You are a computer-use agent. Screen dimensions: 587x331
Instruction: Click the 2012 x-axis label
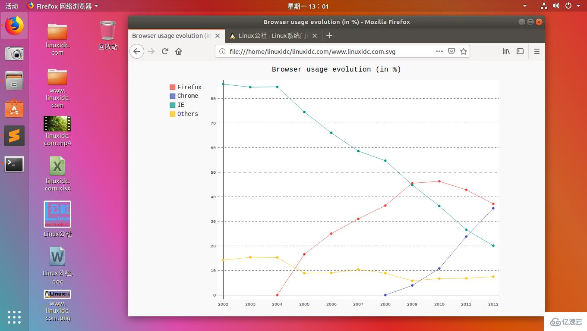(493, 304)
